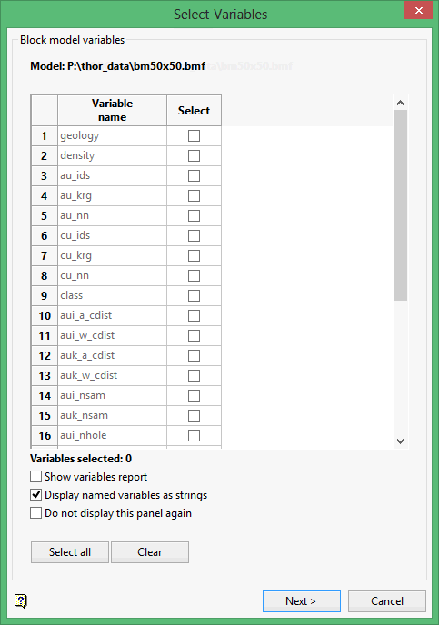The image size is (439, 625).
Task: Check Do not display this panel again
Action: point(35,513)
